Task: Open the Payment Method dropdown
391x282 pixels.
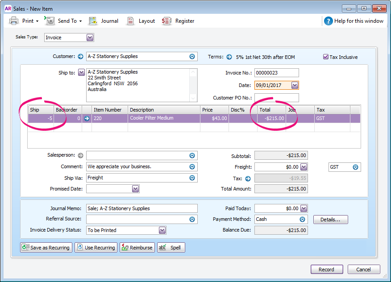Action: 303,219
